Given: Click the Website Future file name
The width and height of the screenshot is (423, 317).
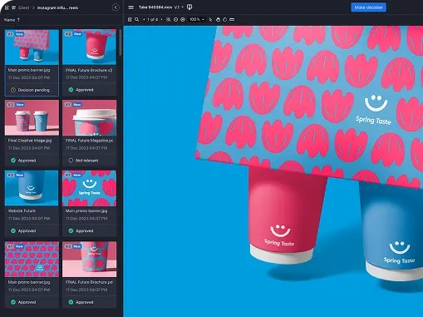Looking at the screenshot, I should click(22, 211).
